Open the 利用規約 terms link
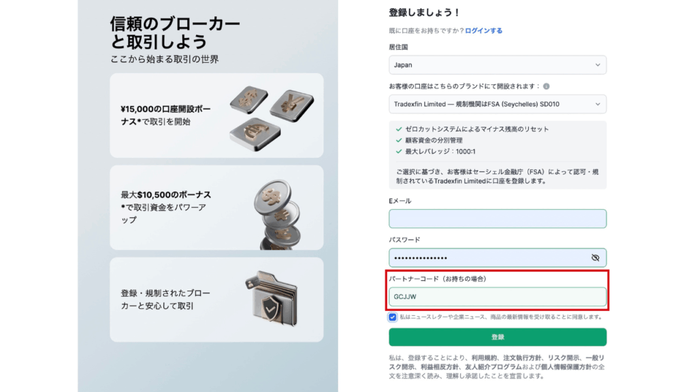Screen dimensions: 697x392 pos(484,357)
